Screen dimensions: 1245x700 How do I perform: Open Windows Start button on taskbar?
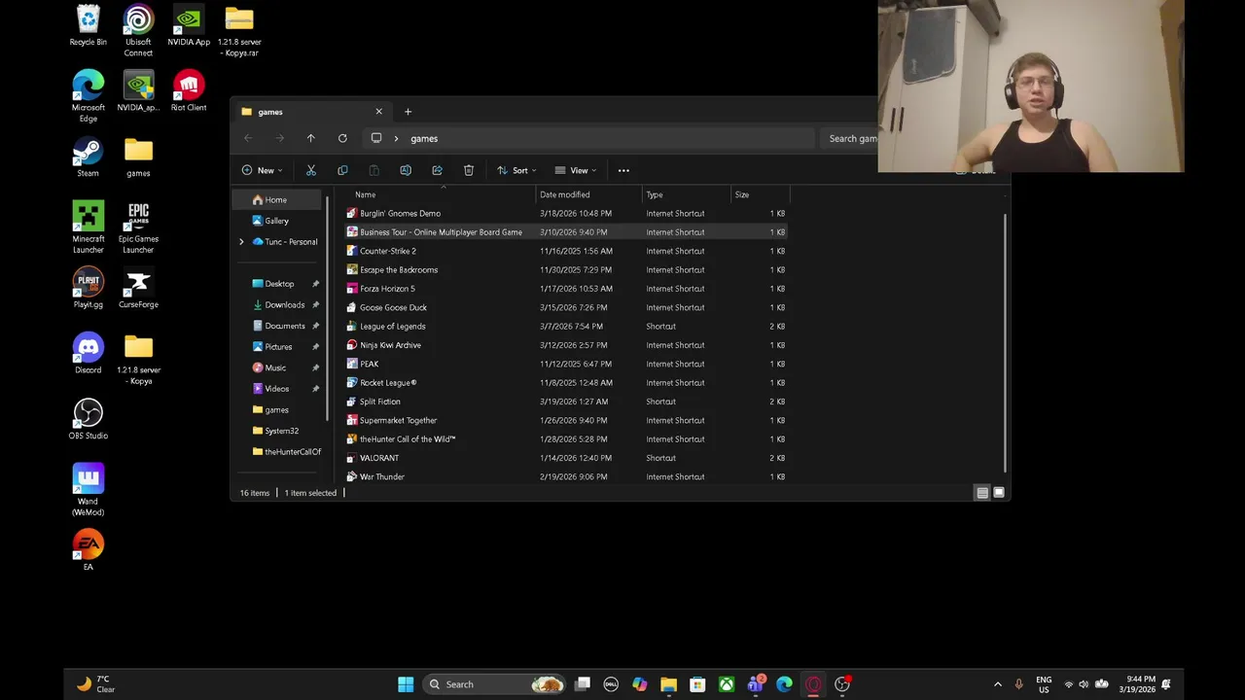(406, 684)
